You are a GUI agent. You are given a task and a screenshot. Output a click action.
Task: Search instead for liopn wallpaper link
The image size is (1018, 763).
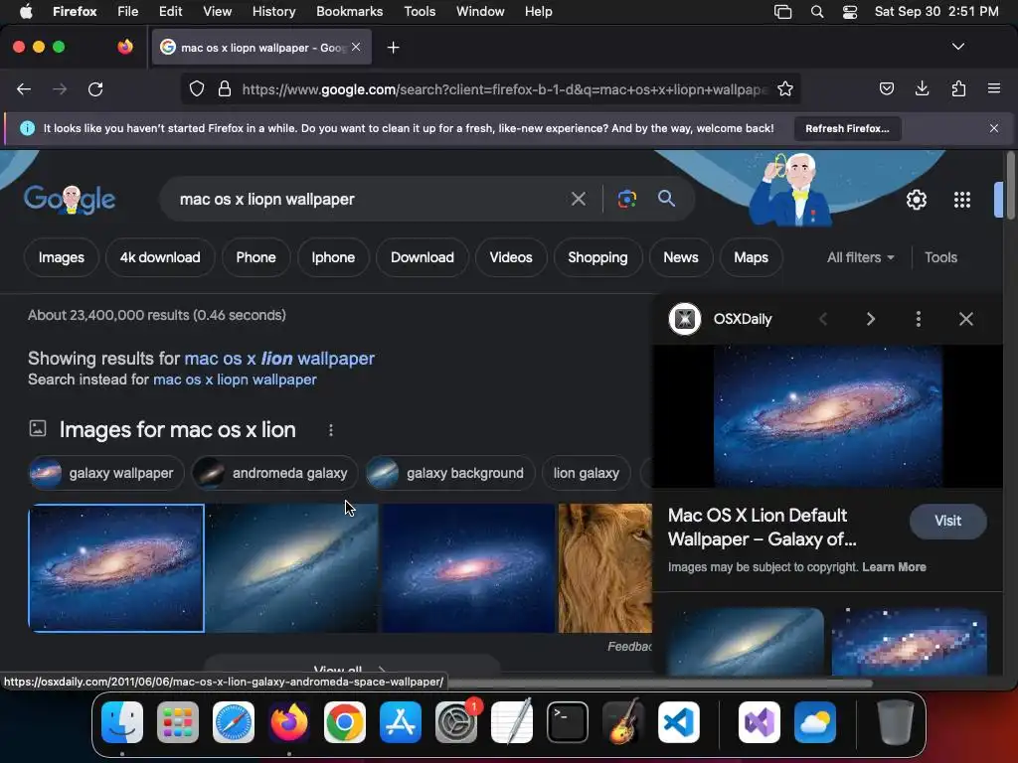coord(235,380)
